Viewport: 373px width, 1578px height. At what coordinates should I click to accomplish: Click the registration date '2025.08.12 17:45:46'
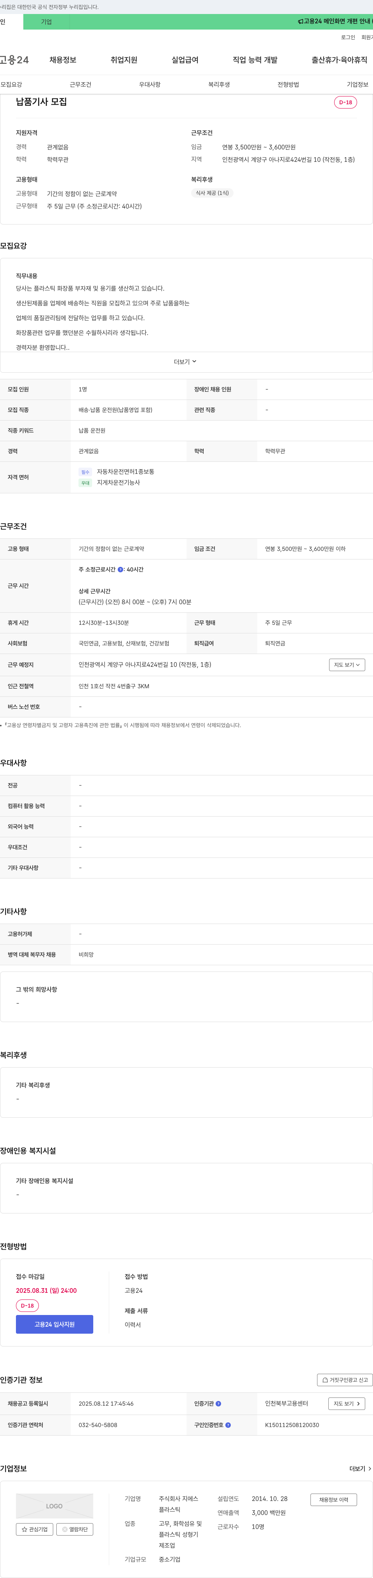106,1404
